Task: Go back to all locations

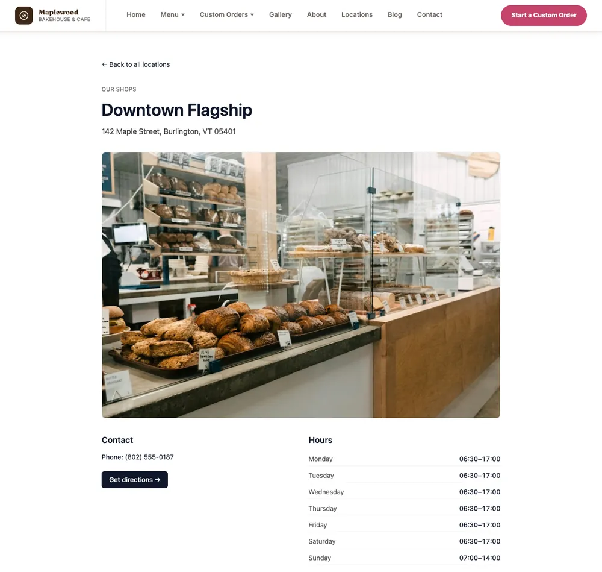Action: [135, 64]
